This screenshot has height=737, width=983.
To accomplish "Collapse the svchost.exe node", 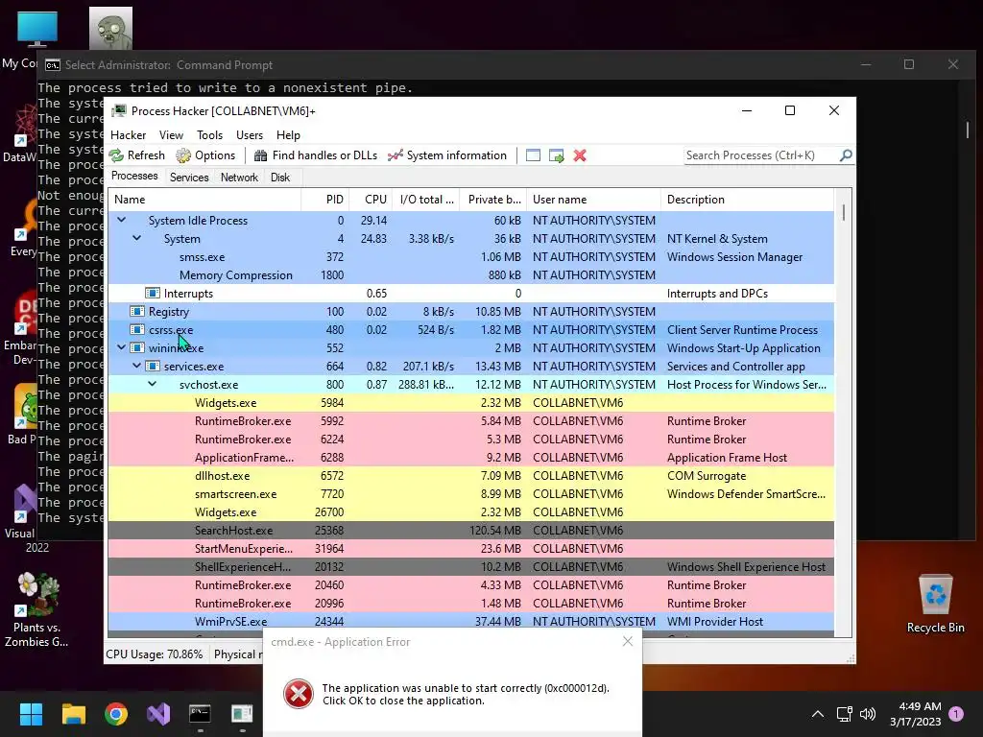I will [153, 384].
